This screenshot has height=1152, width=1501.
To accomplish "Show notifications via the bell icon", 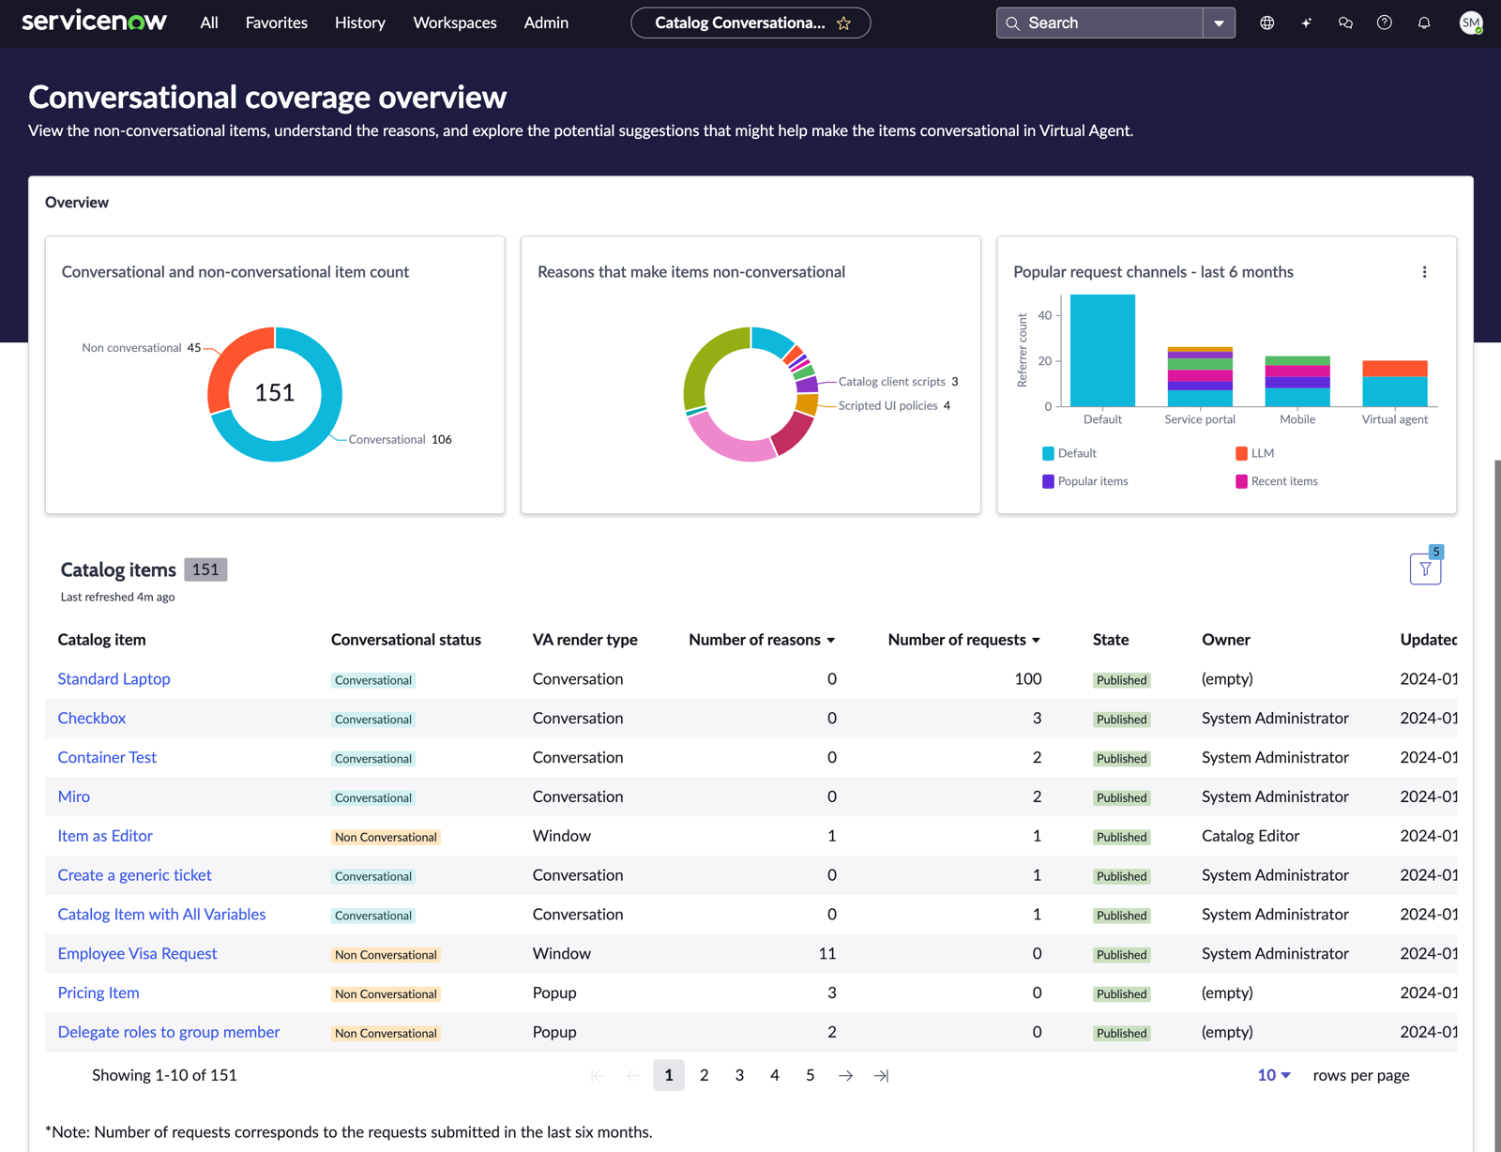I will point(1424,23).
